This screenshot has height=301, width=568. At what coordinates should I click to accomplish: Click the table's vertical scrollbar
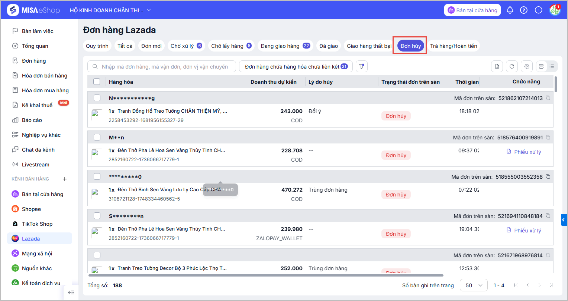[x=556, y=84]
